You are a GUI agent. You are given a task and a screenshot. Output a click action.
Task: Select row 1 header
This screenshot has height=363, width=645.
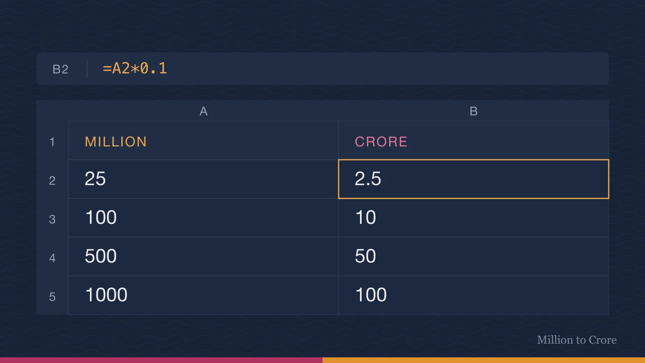click(x=52, y=142)
